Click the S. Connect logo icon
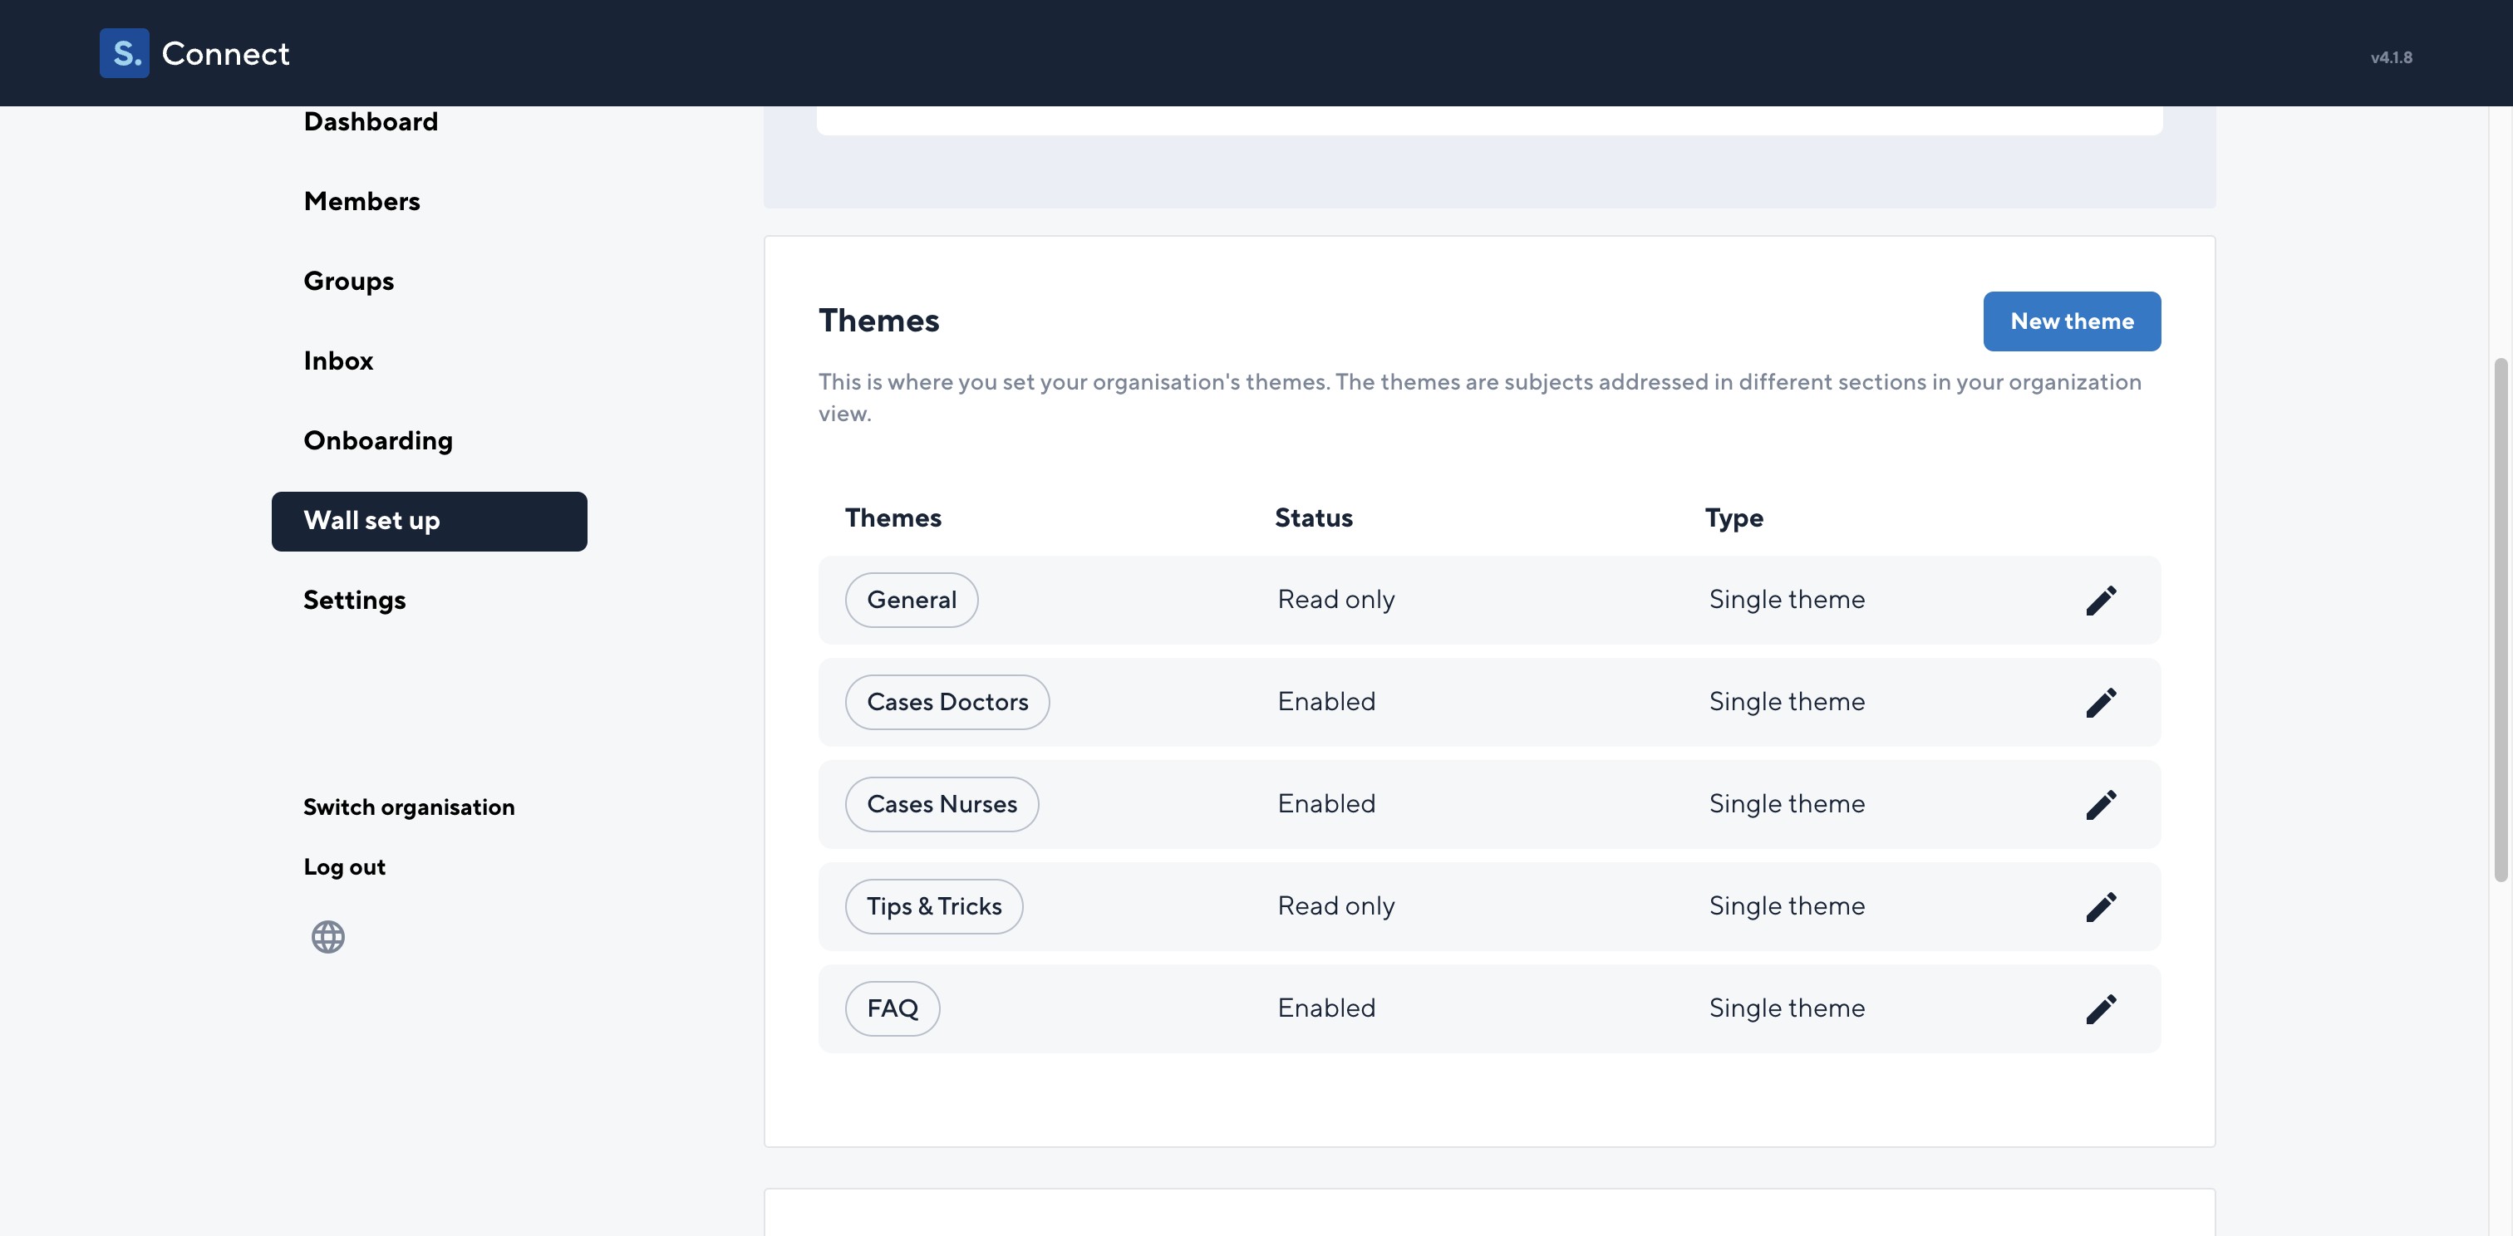The width and height of the screenshot is (2513, 1236). tap(125, 52)
